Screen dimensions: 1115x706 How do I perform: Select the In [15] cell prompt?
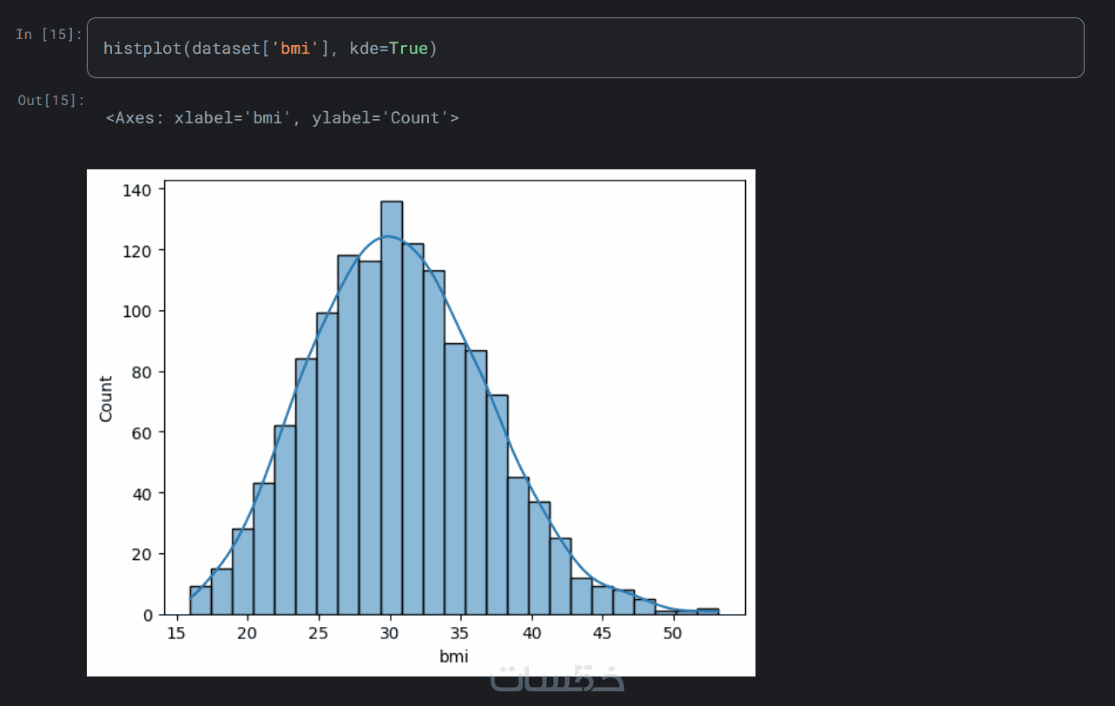[x=49, y=35]
